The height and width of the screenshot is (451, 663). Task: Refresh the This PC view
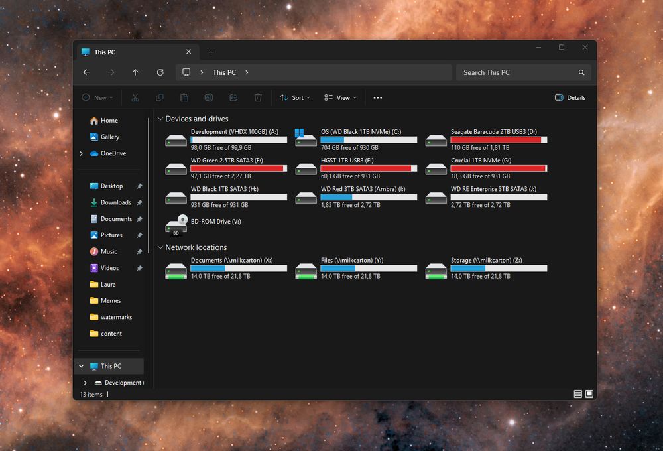(x=160, y=72)
